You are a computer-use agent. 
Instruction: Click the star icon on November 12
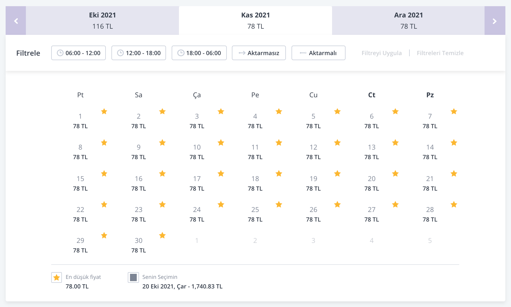click(337, 143)
